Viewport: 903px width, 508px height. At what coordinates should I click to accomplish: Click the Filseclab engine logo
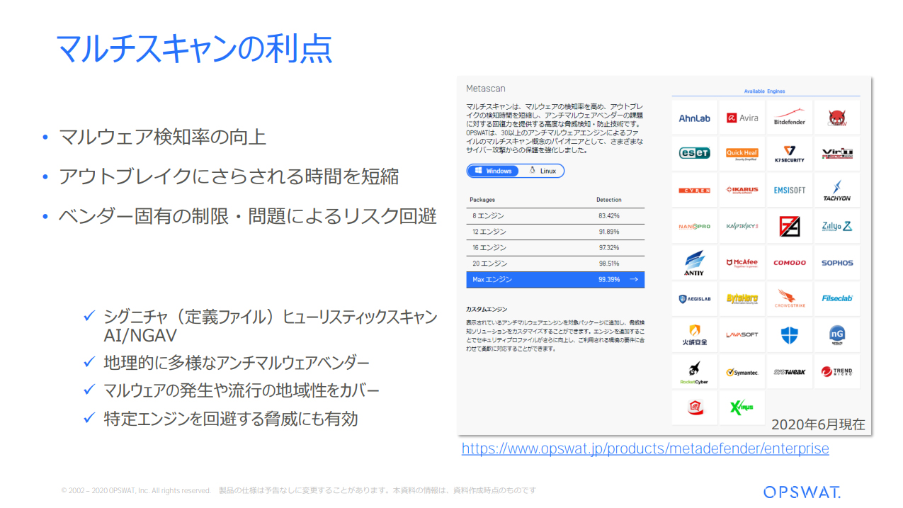point(837,298)
